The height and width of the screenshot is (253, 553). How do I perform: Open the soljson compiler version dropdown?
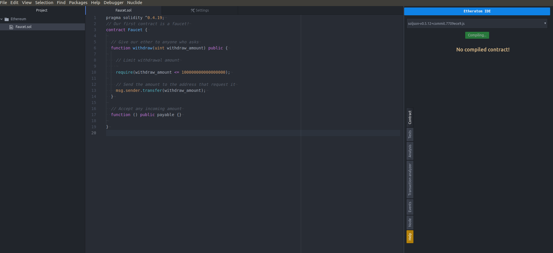coord(477,24)
